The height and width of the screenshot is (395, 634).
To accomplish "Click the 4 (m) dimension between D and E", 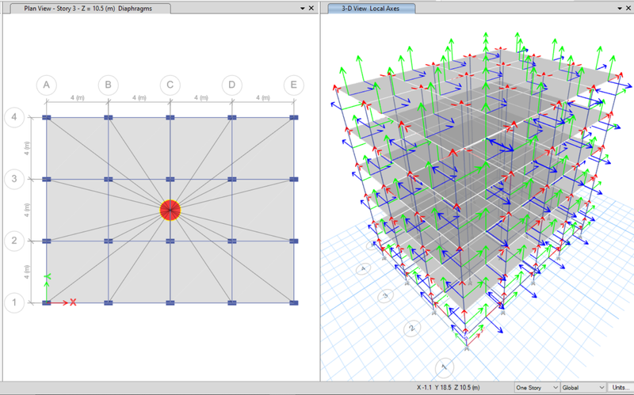I will (263, 97).
